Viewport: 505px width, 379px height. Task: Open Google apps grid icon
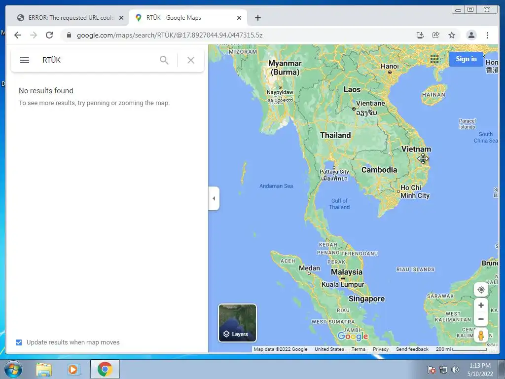[434, 59]
